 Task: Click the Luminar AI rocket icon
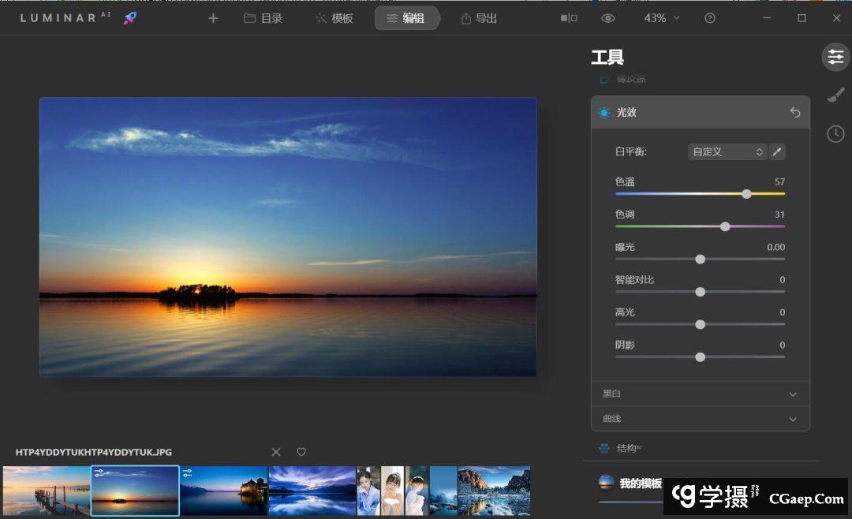(x=130, y=18)
